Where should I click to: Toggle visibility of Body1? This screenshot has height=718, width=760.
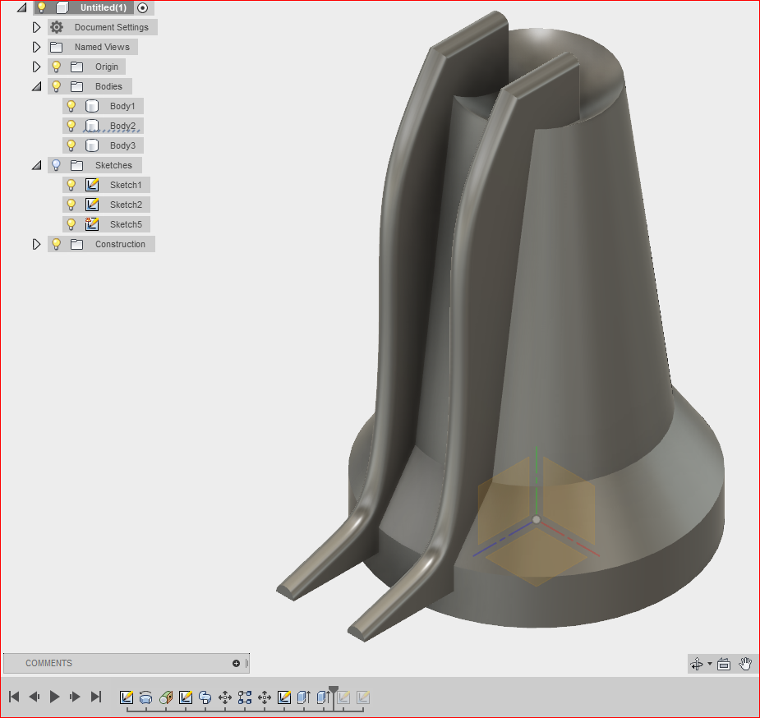tap(71, 106)
